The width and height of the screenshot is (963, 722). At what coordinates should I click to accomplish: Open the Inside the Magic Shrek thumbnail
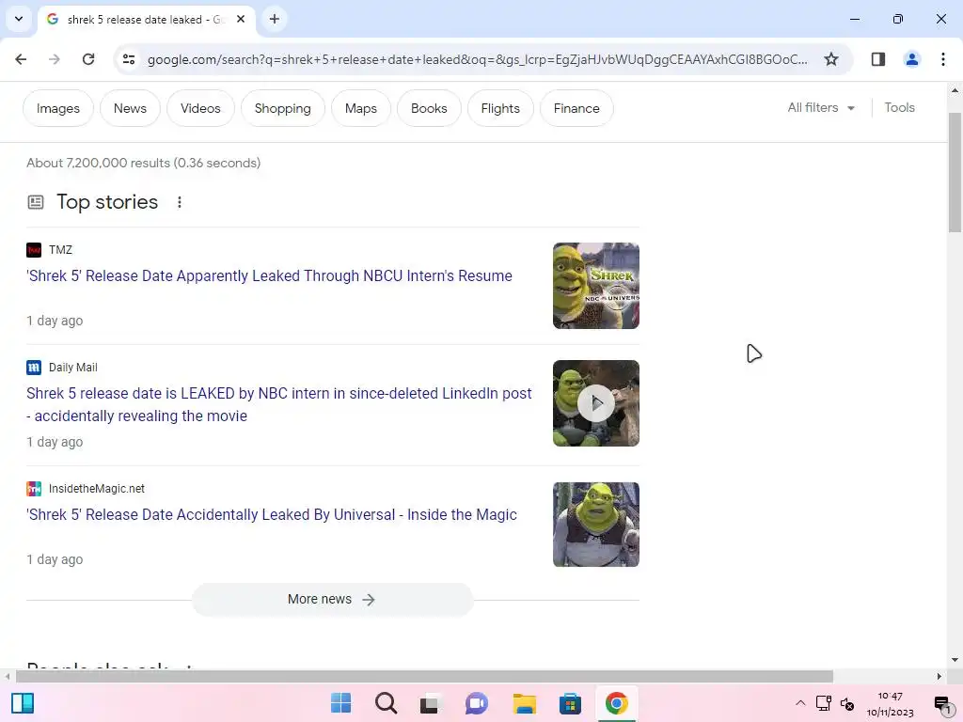(595, 525)
